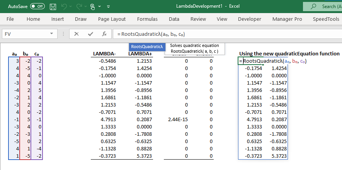
Task: Open the File tab
Action: [x=10, y=19]
